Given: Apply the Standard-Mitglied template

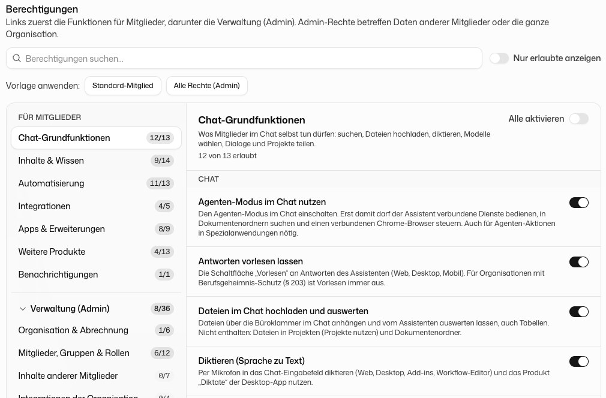Looking at the screenshot, I should coord(123,86).
